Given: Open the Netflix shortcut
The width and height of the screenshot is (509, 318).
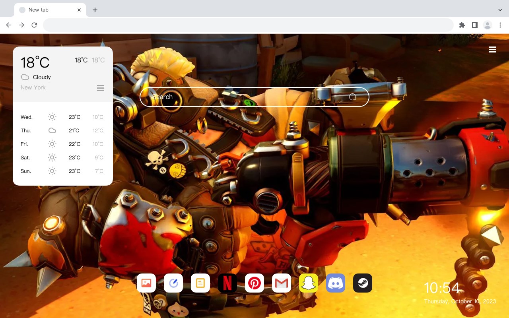Looking at the screenshot, I should click(x=227, y=283).
